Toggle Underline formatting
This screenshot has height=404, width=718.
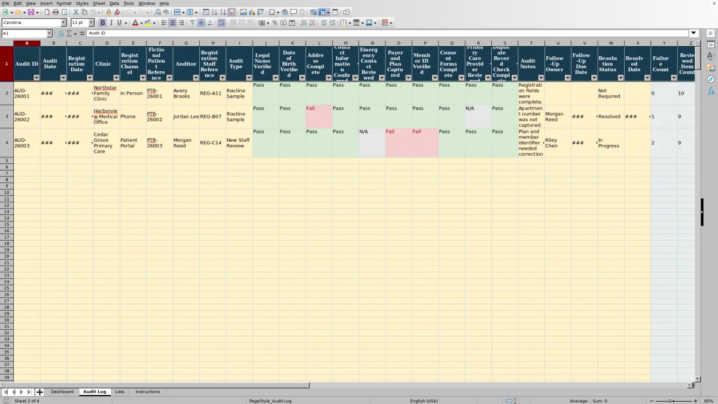(119, 23)
